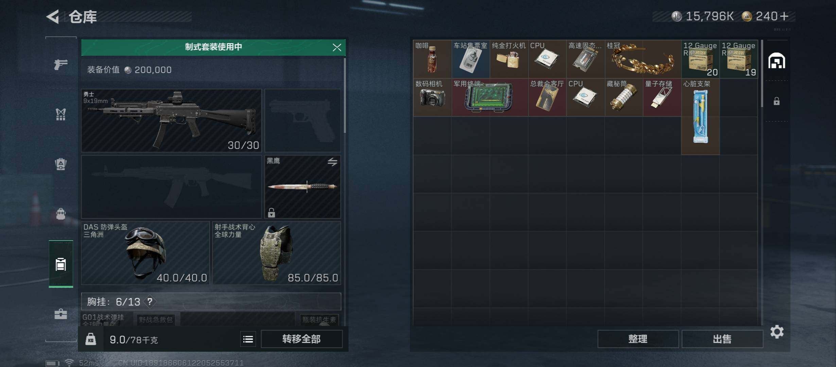Screen dimensions: 836x367
Task: Open the settings gear icon
Action: 777,332
